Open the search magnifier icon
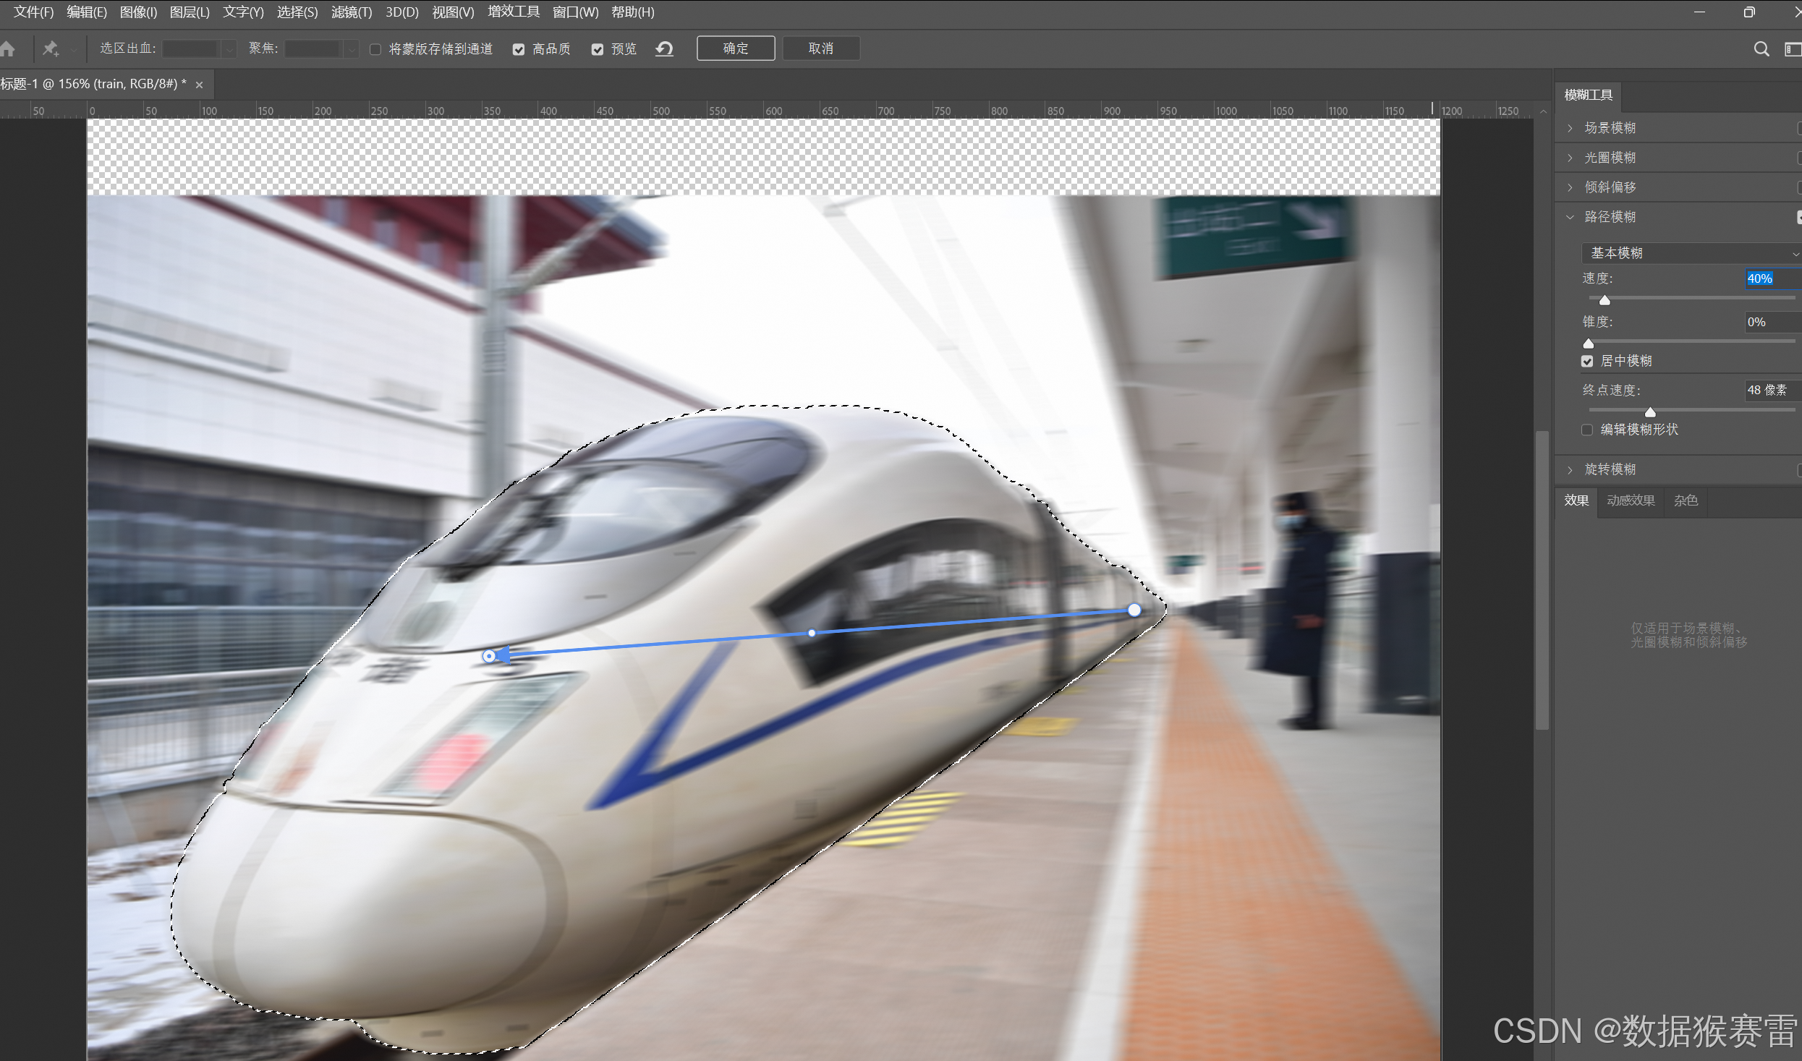This screenshot has width=1802, height=1061. (x=1761, y=48)
